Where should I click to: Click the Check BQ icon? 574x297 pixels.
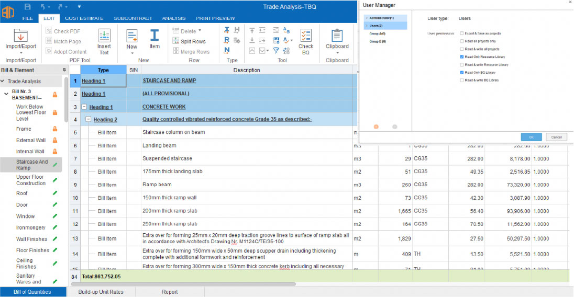pyautogui.click(x=306, y=36)
